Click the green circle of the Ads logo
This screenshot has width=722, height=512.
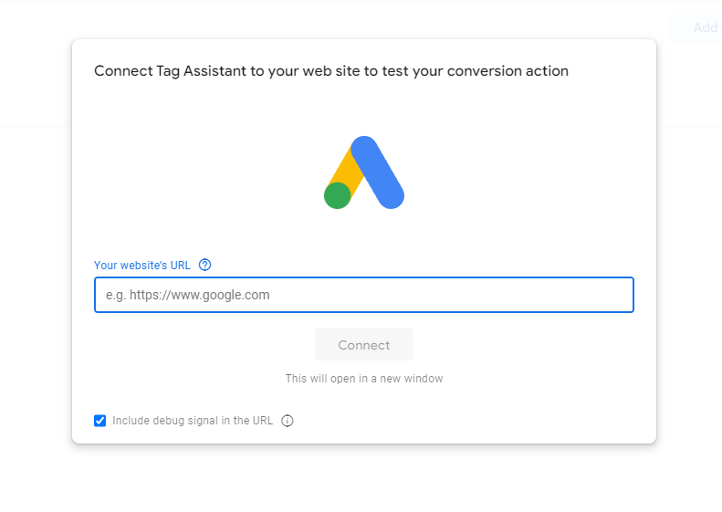(x=338, y=195)
